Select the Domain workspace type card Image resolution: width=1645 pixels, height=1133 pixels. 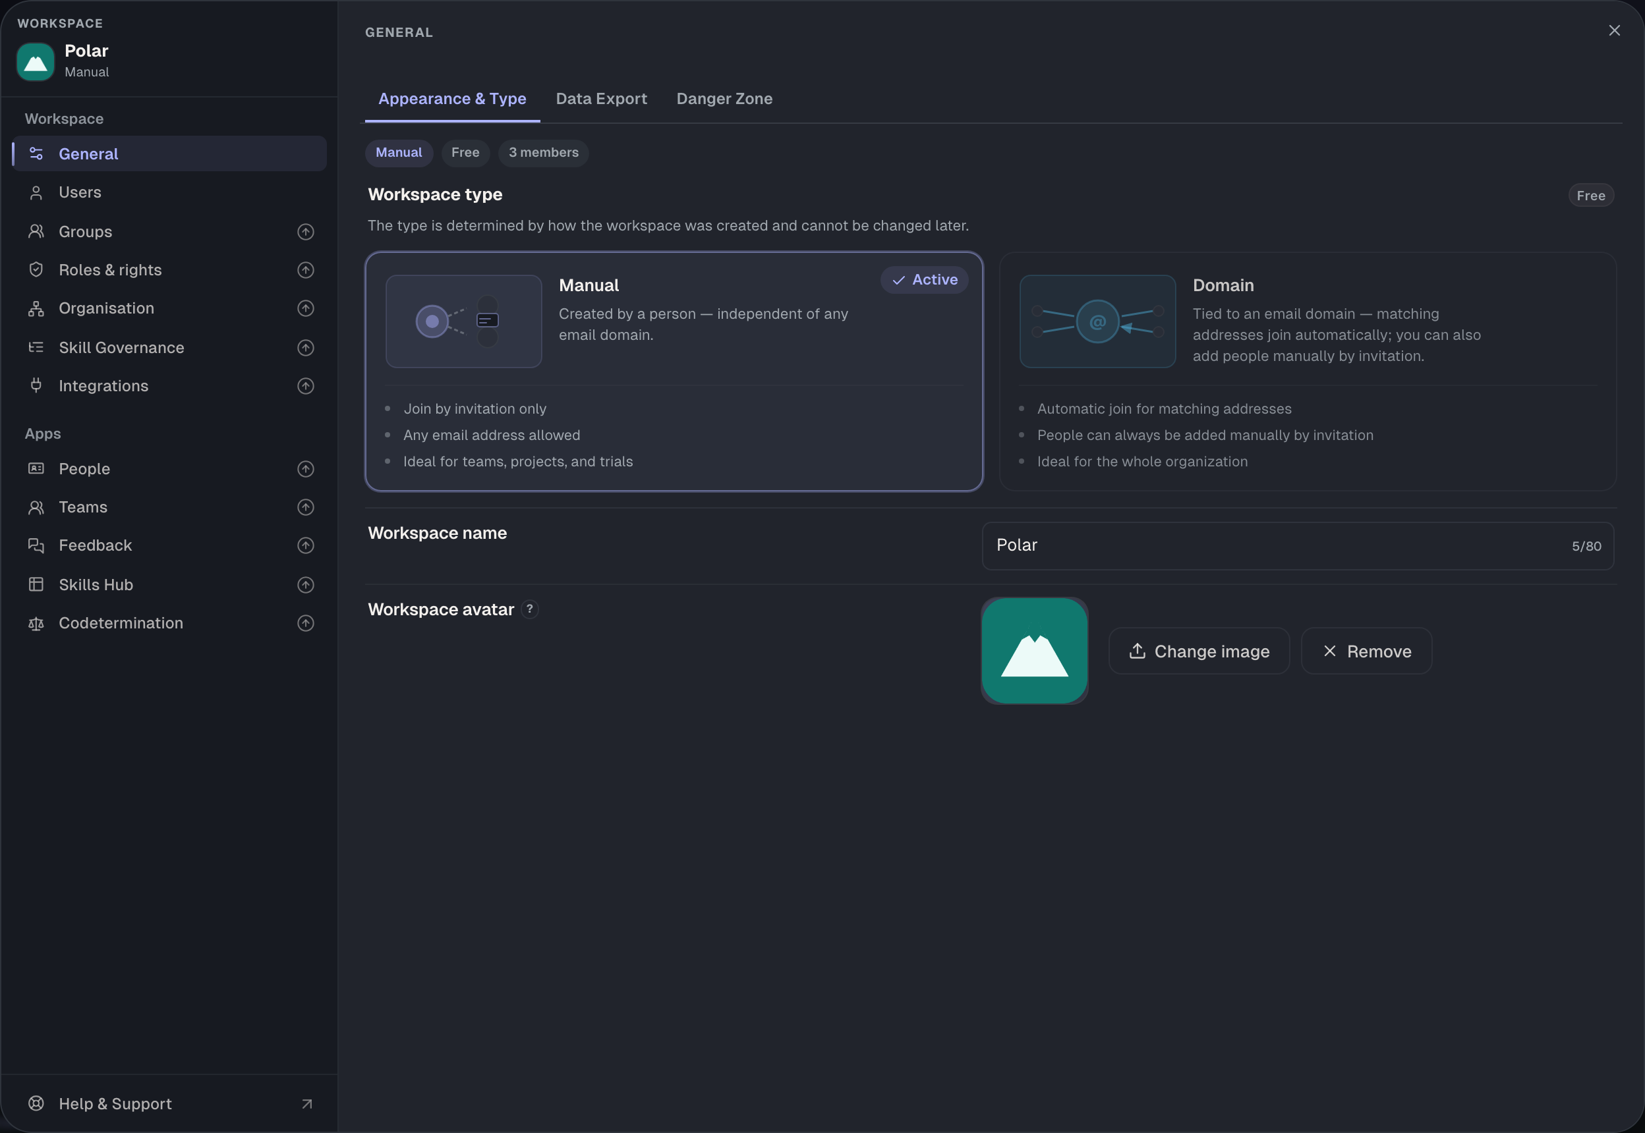tap(1308, 372)
